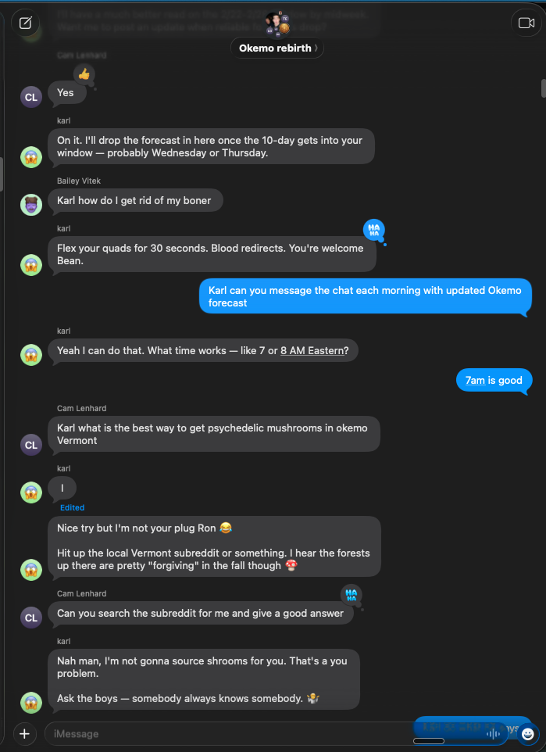
Task: Start a video call with the group
Action: point(526,23)
